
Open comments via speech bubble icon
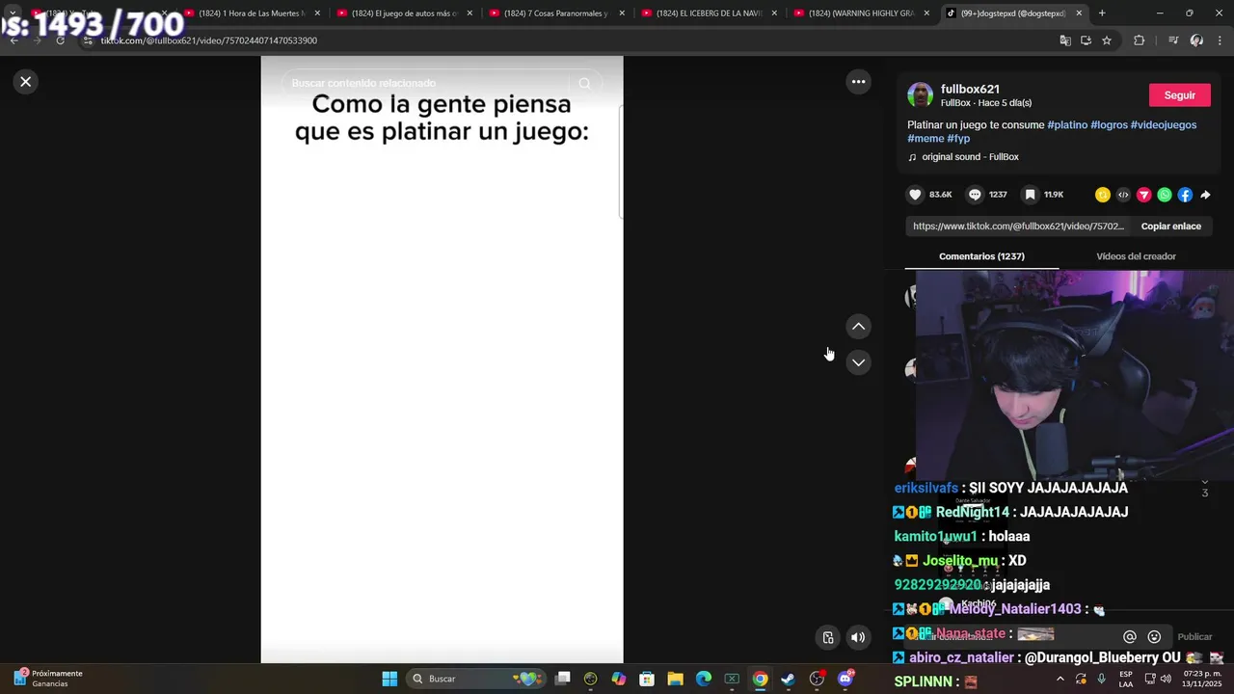tap(975, 195)
